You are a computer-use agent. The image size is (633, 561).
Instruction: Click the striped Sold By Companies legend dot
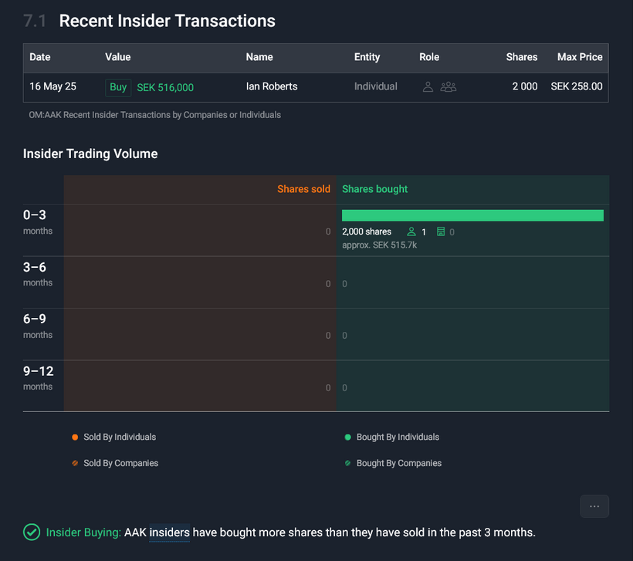pos(75,464)
